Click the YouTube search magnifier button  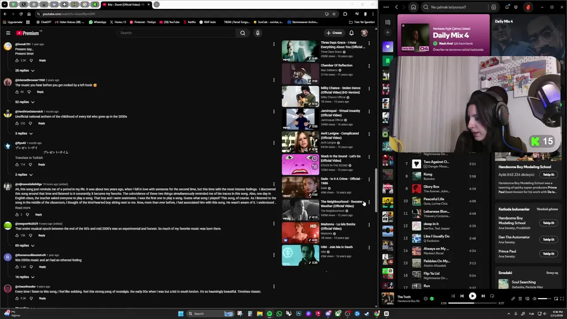click(242, 33)
